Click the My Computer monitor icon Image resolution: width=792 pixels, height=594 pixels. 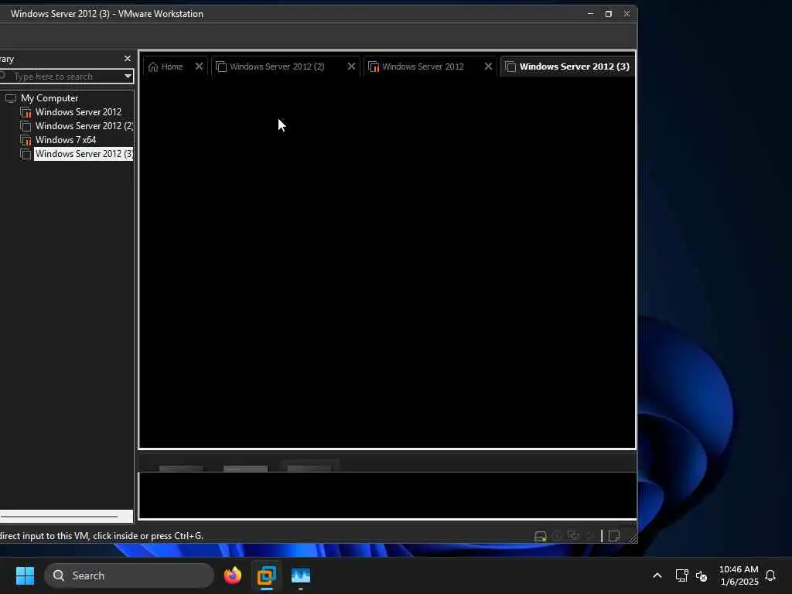coord(11,98)
